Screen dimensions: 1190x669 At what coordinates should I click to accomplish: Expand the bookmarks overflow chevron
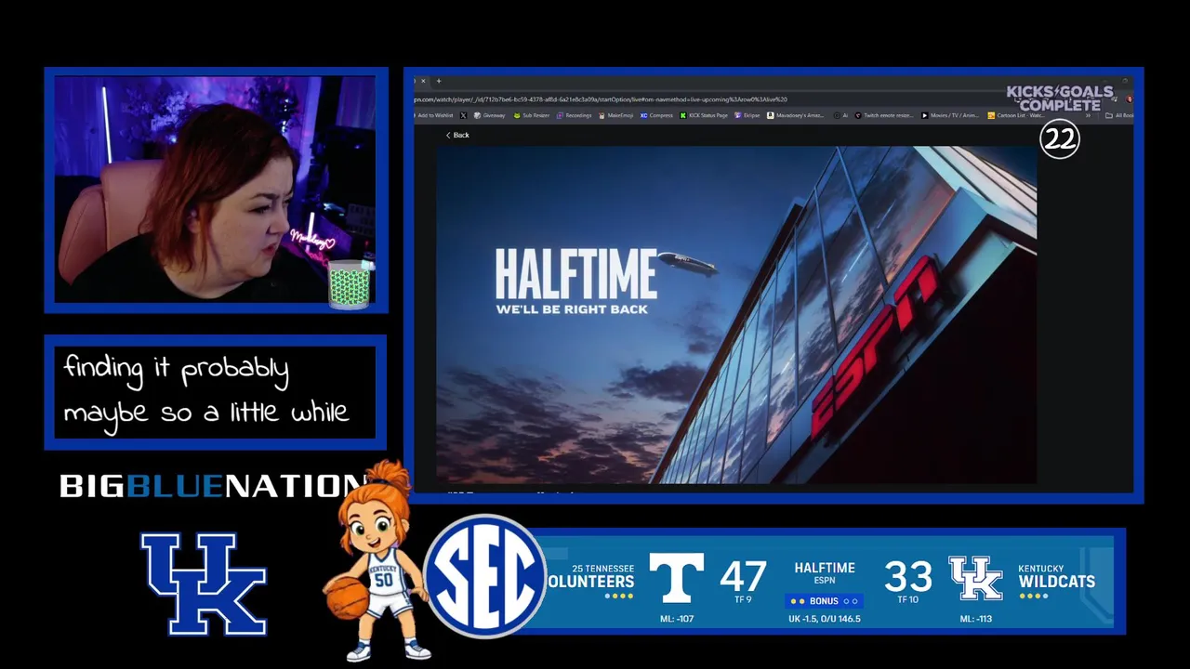point(1089,115)
